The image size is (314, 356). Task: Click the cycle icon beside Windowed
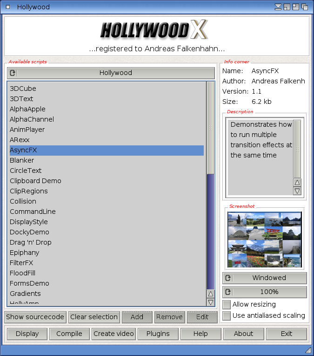point(228,278)
